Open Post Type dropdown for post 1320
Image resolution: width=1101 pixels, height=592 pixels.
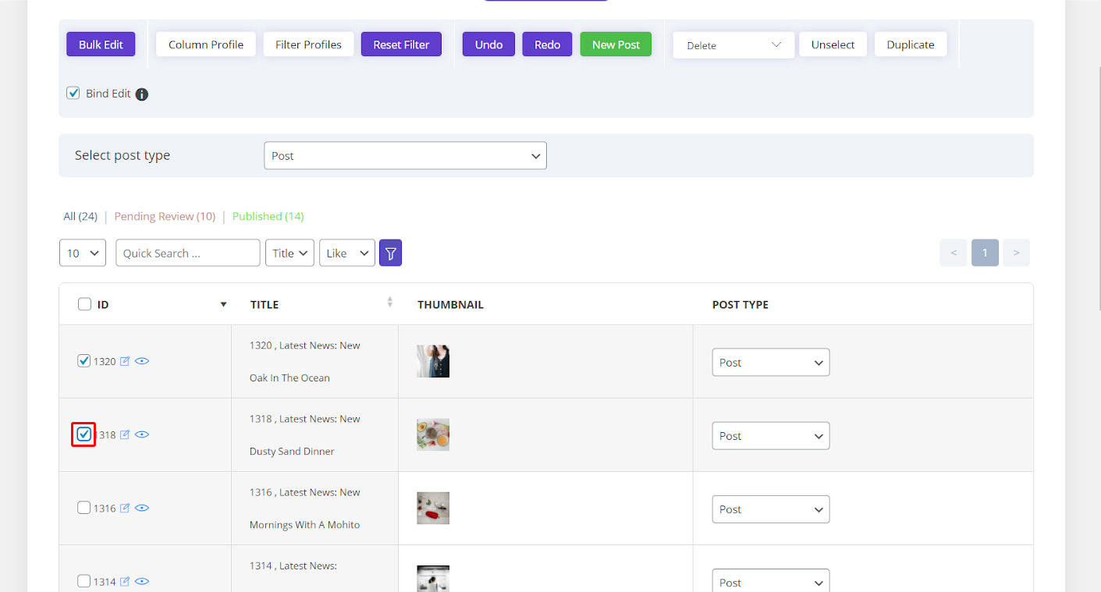coord(771,362)
